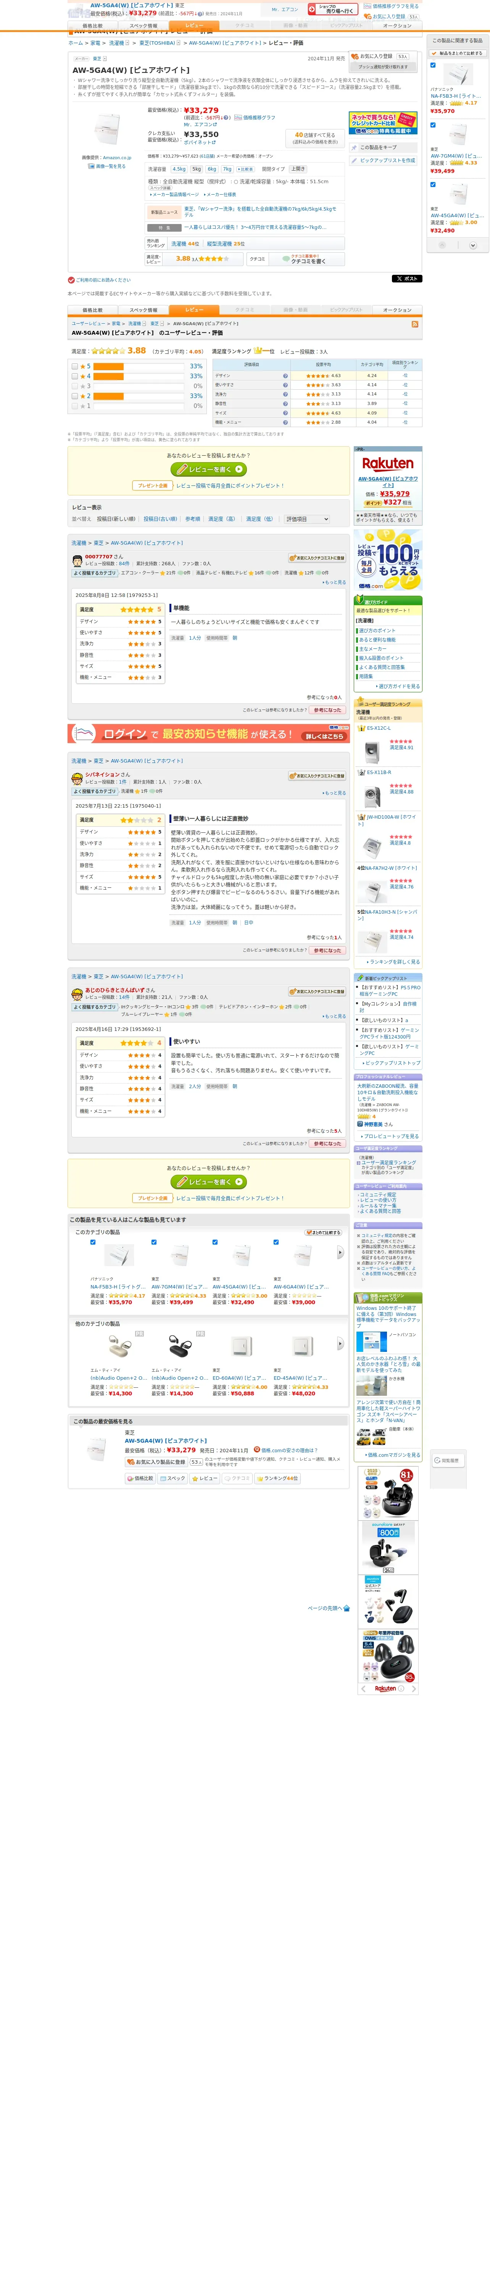
Task: Click help icon on デザイン rating row
Action: (x=285, y=375)
